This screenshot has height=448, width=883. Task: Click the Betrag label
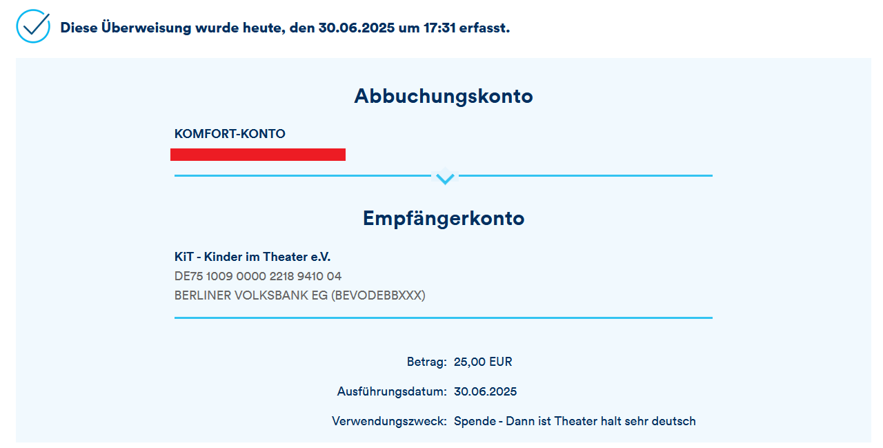click(x=426, y=362)
